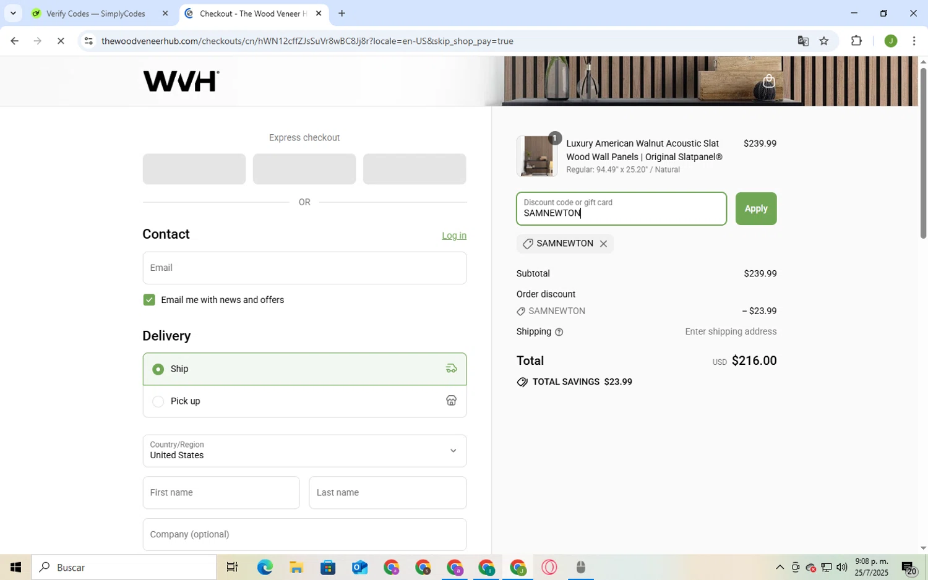Screen dimensions: 928x580
Task: Open the mouse app taskbar icon
Action: coord(581,567)
